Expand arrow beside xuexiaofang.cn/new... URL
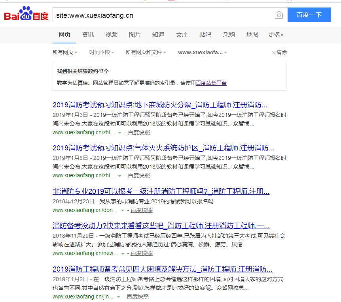This screenshot has width=341, height=302. pyautogui.click(x=123, y=254)
